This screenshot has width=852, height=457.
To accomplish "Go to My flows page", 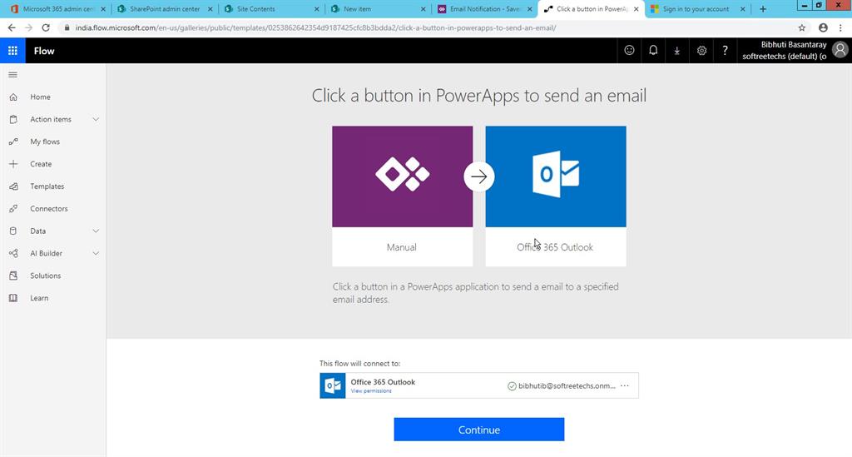I will click(x=45, y=142).
